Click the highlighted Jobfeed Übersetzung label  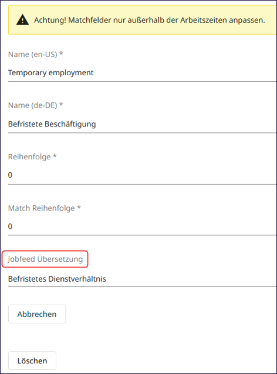pyautogui.click(x=45, y=259)
